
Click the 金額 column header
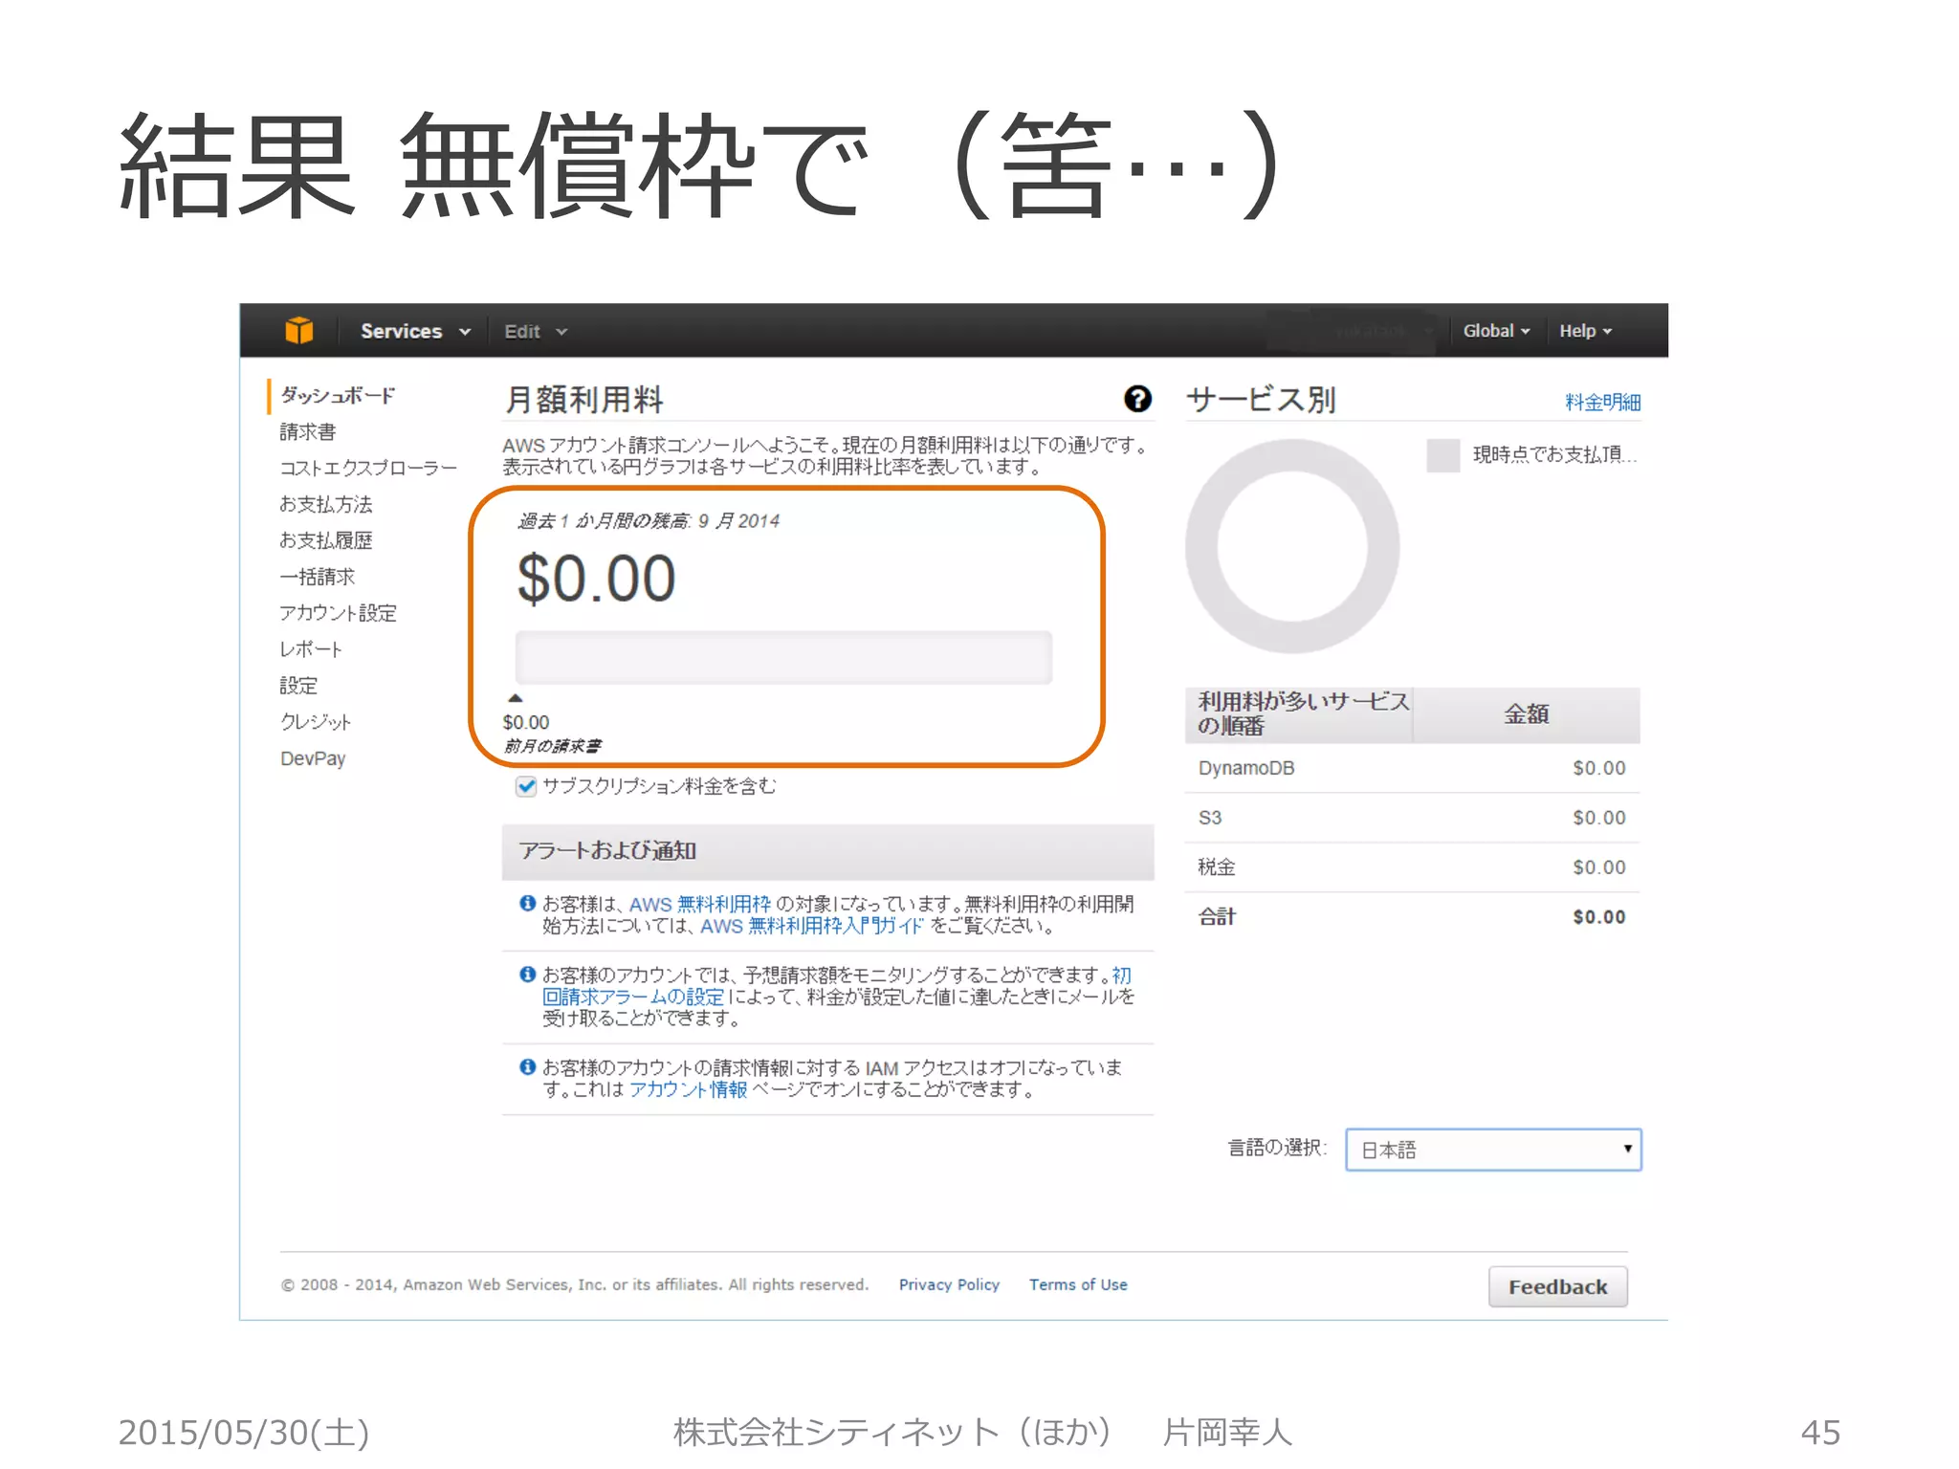1527,714
